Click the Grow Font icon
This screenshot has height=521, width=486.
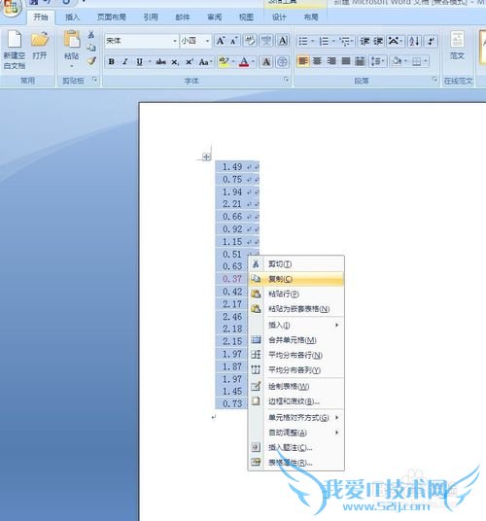(x=221, y=41)
